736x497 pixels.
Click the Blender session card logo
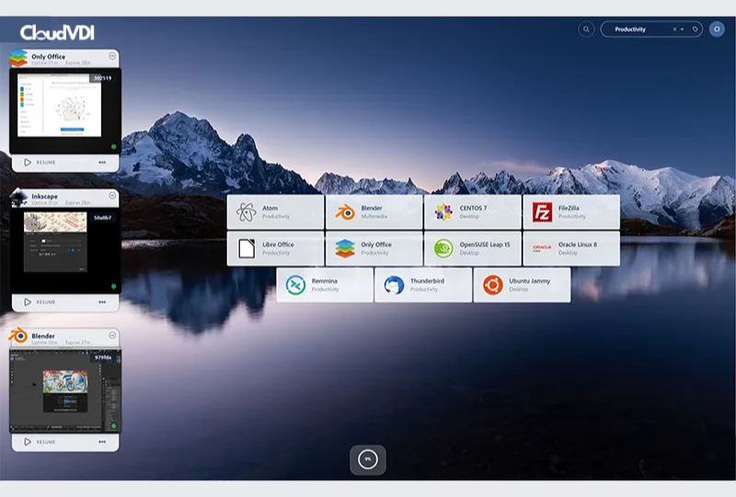coord(17,335)
